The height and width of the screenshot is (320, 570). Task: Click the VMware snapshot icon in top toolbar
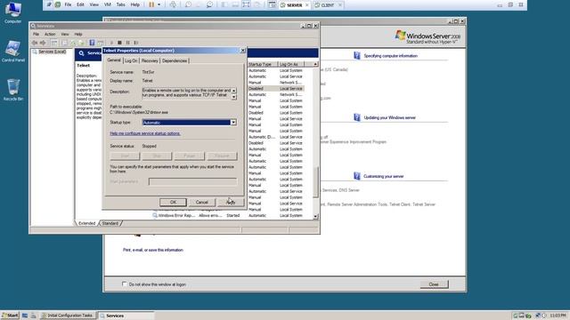click(188, 4)
